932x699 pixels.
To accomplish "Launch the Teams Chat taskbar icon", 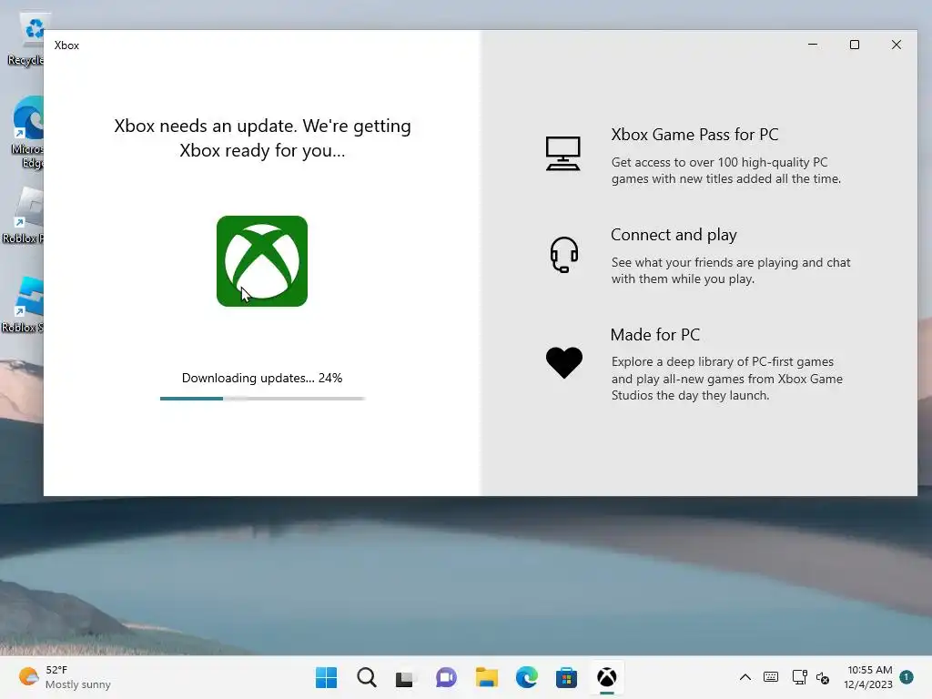I will [446, 677].
